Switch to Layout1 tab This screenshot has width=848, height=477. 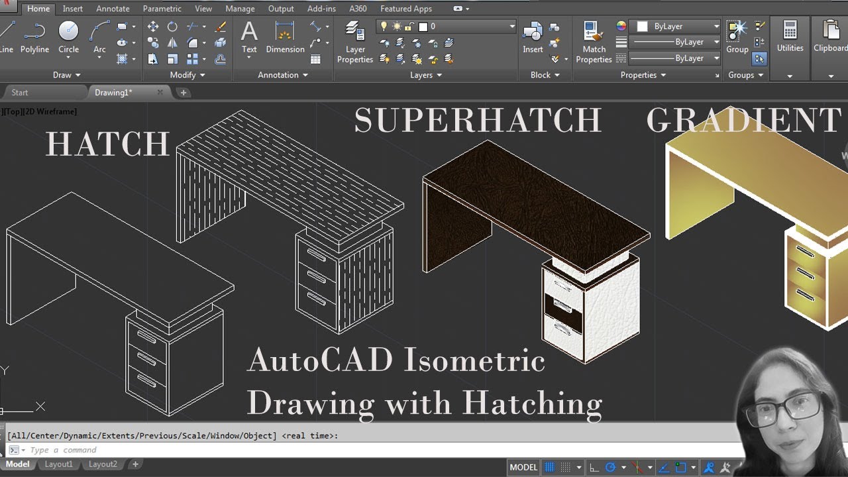coord(58,464)
